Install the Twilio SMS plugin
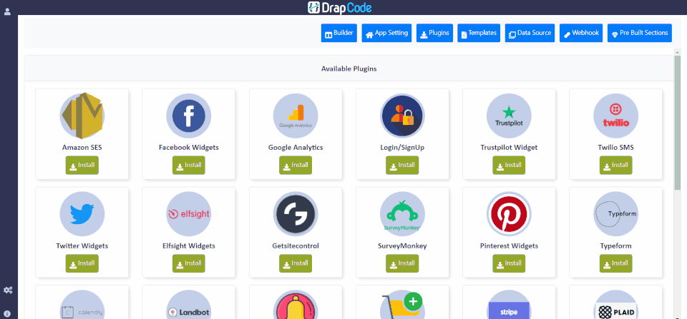The height and width of the screenshot is (319, 687). [616, 165]
